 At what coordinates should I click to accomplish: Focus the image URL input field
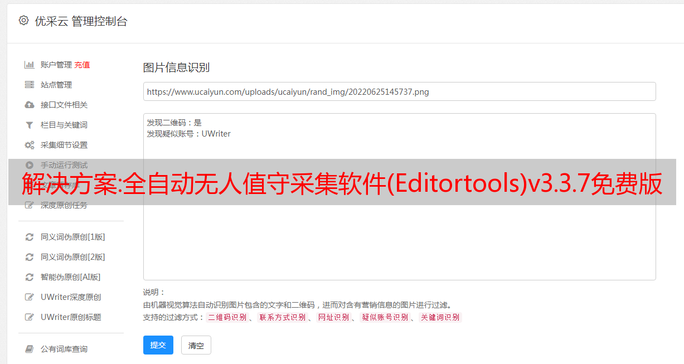399,91
